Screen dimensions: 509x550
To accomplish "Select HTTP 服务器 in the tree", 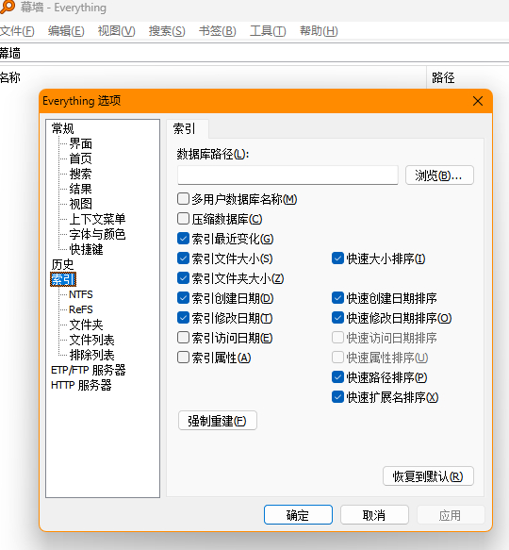I will pos(81,385).
